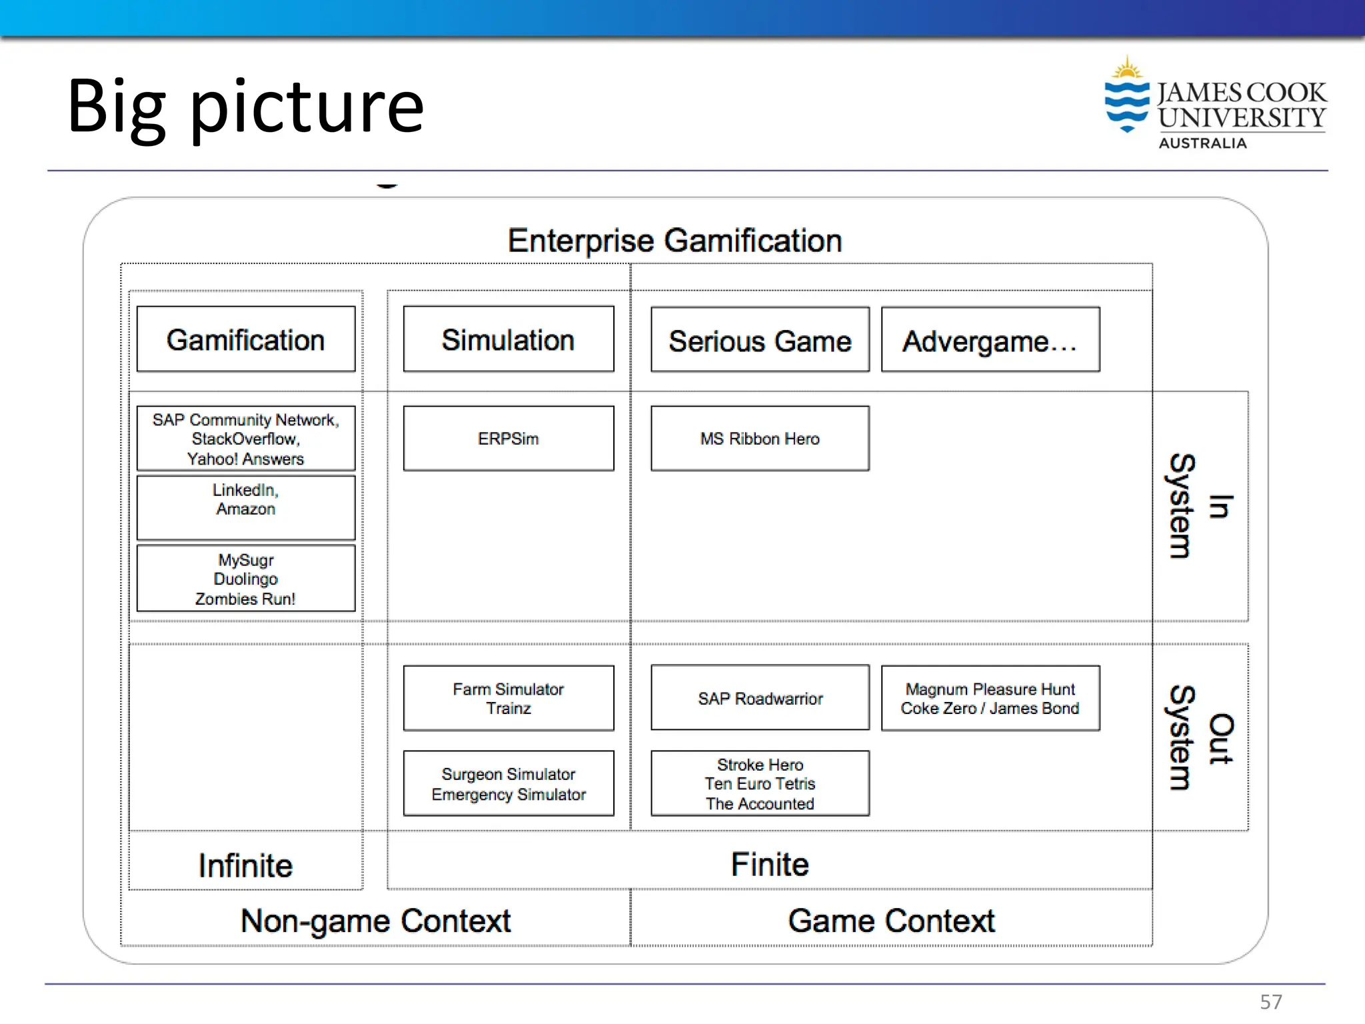Select the LinkedIn, Amazon box
This screenshot has width=1365, height=1024.
tap(245, 507)
